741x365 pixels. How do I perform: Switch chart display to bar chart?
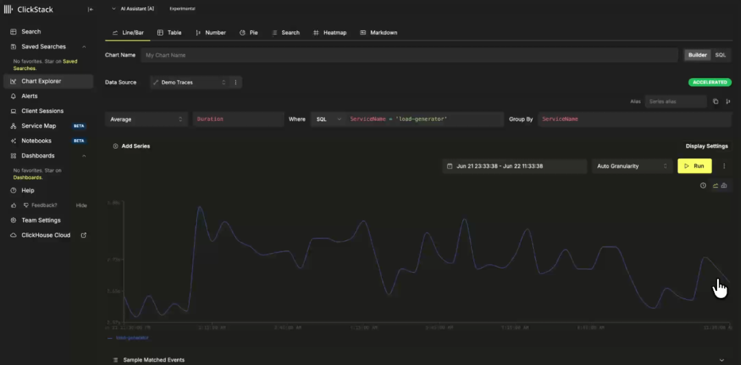pos(724,185)
